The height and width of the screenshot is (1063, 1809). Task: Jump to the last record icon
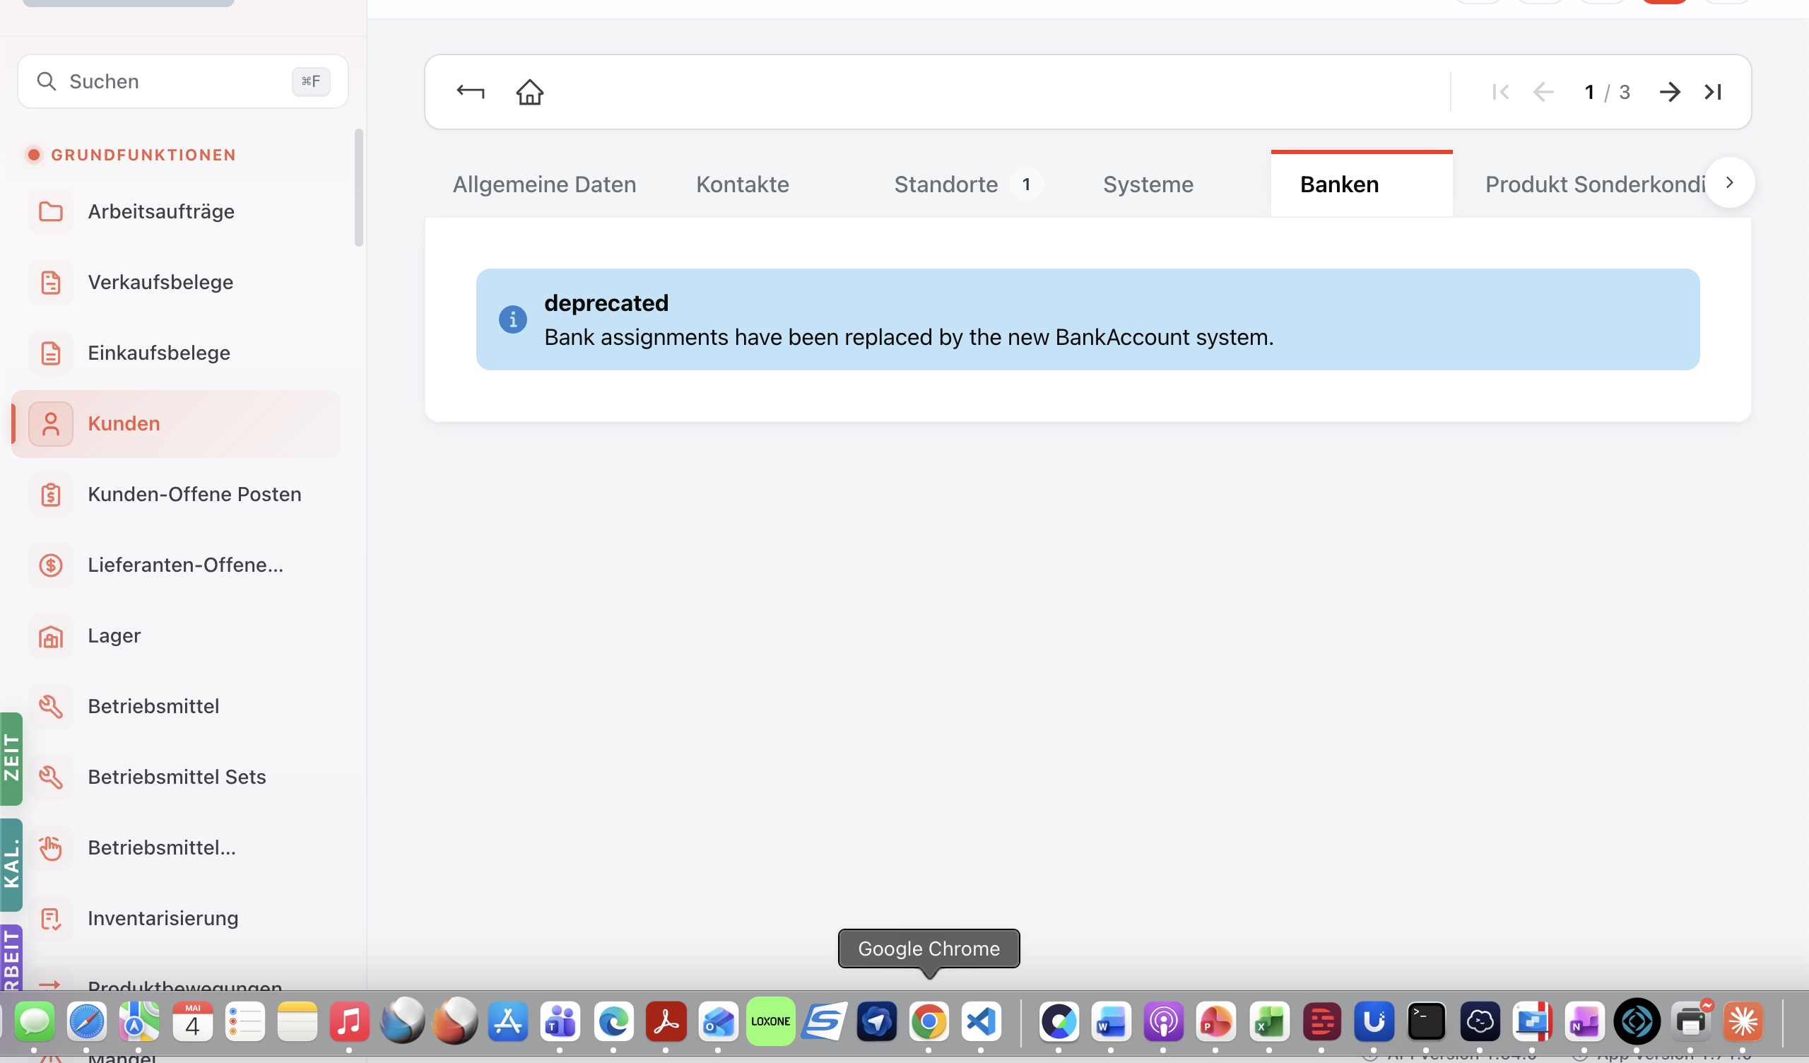point(1713,92)
